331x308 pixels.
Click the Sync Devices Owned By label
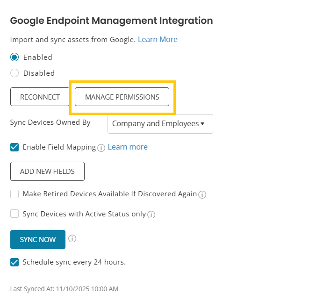click(x=50, y=122)
